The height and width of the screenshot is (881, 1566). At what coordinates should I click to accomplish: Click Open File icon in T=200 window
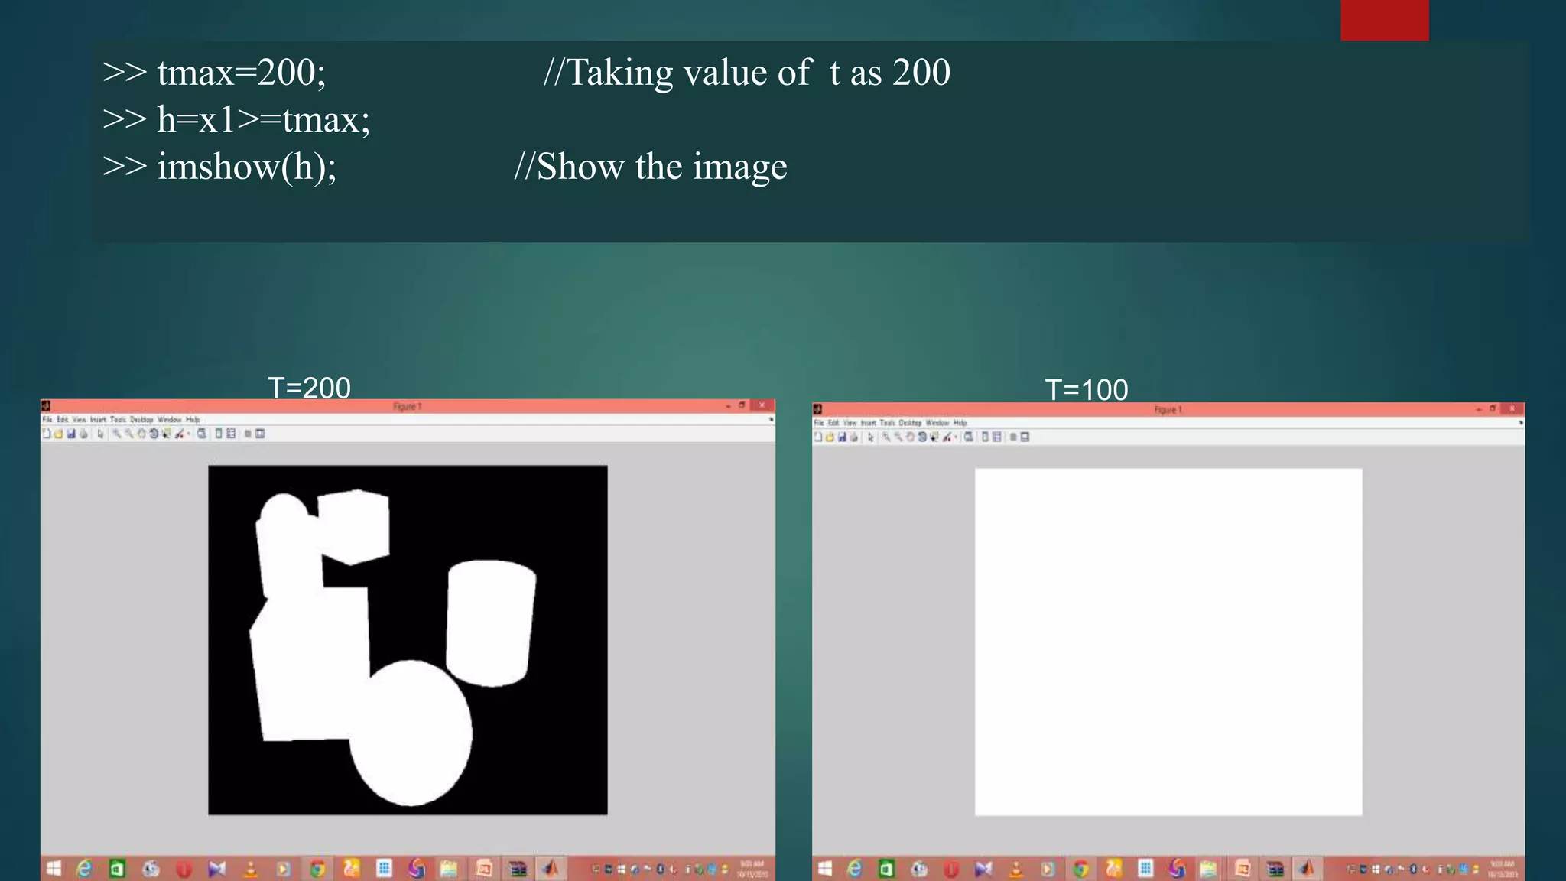(58, 434)
